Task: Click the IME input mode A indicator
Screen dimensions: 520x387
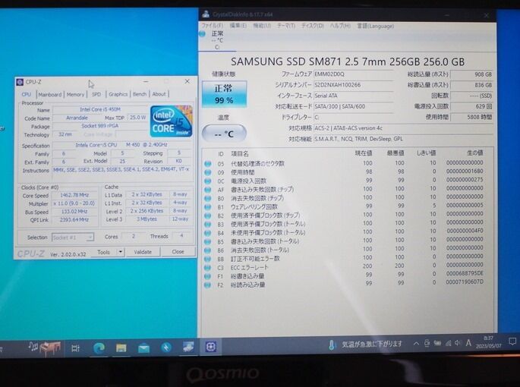Action: point(468,343)
